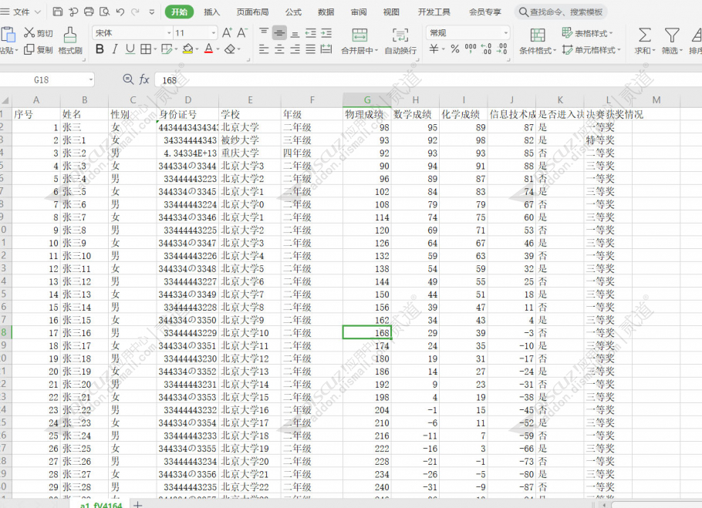
Task: Select column G header
Action: pyautogui.click(x=367, y=100)
